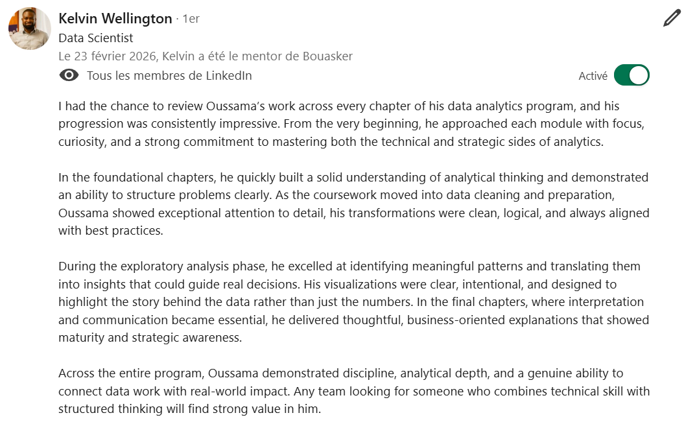This screenshot has height=424, width=697.
Task: Click the "Activé" label beside the switch
Action: point(593,76)
